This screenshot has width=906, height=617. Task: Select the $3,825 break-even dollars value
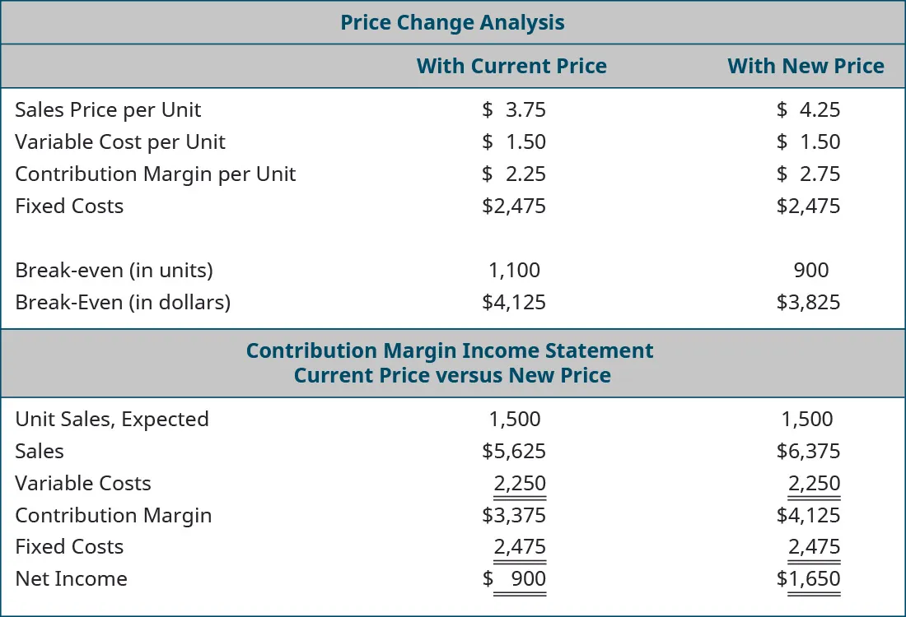(808, 303)
